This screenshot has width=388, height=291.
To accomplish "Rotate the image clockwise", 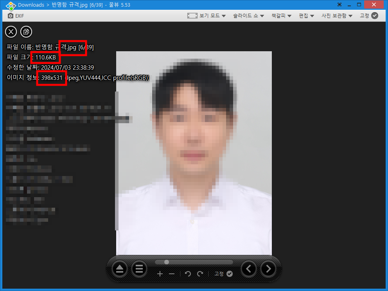I will (x=199, y=274).
